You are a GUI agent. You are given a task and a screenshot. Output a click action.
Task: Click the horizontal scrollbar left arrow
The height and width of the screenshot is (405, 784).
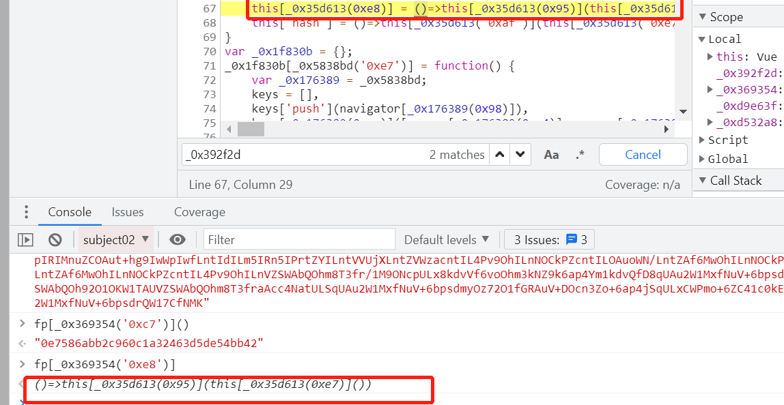(229, 130)
